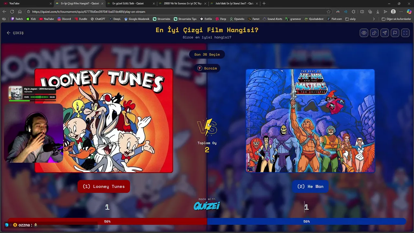Click the leftmost favorites bar icon
The image size is (414, 233).
click(x=4, y=19)
